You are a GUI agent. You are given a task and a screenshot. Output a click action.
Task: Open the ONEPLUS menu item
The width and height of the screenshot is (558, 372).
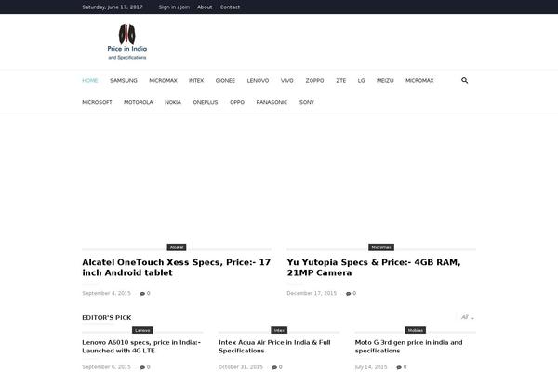206,102
